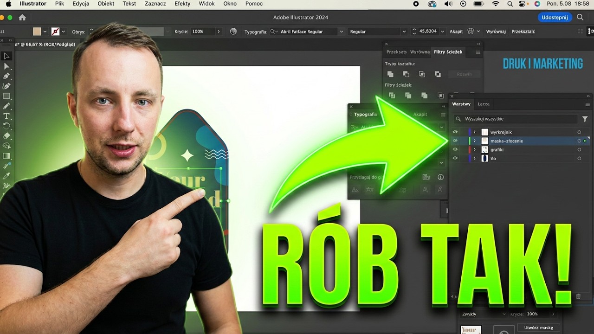Open the Warstwy panel hamburger menu
This screenshot has height=334, width=594.
tap(588, 104)
